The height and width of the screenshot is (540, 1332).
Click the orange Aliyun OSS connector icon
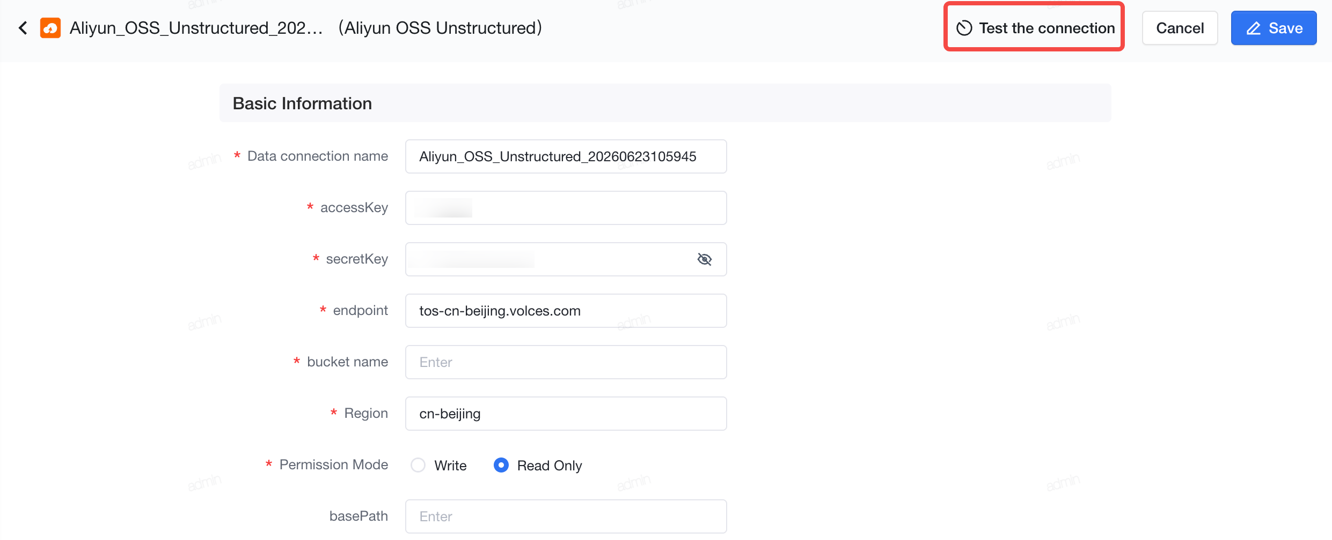[x=50, y=28]
